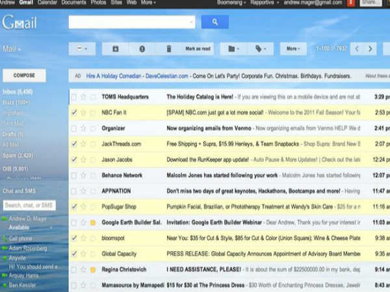Star the TOMS Headquarters email

(x=83, y=97)
